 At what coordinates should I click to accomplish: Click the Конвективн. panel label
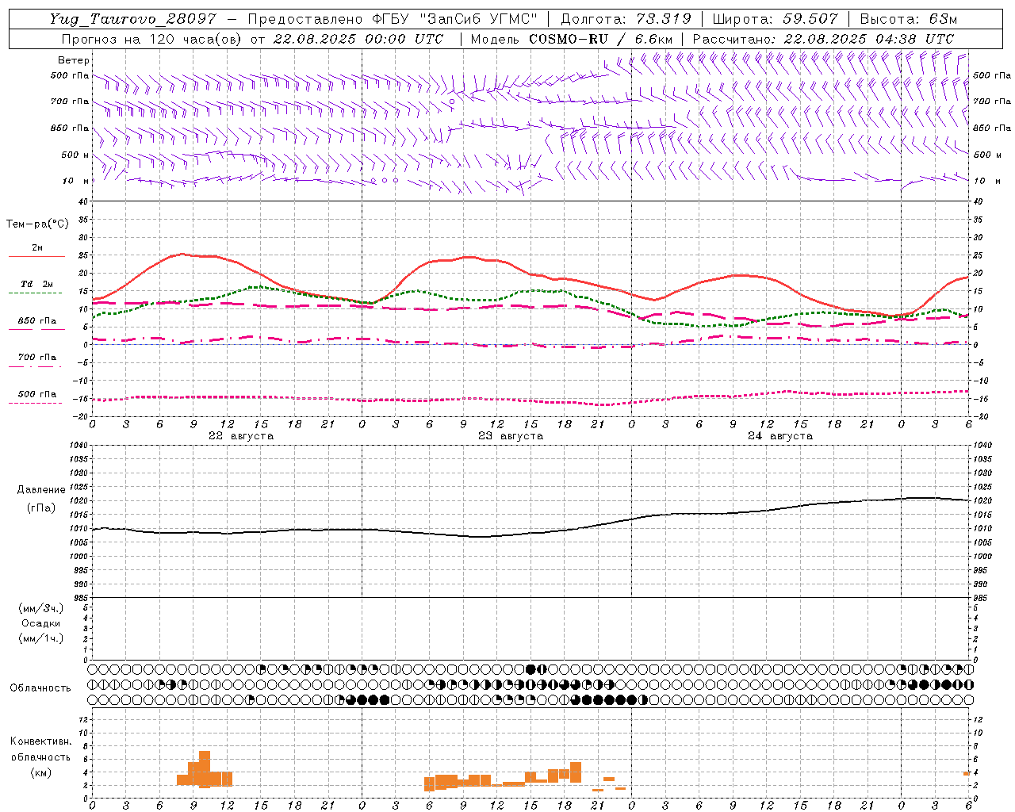41,741
